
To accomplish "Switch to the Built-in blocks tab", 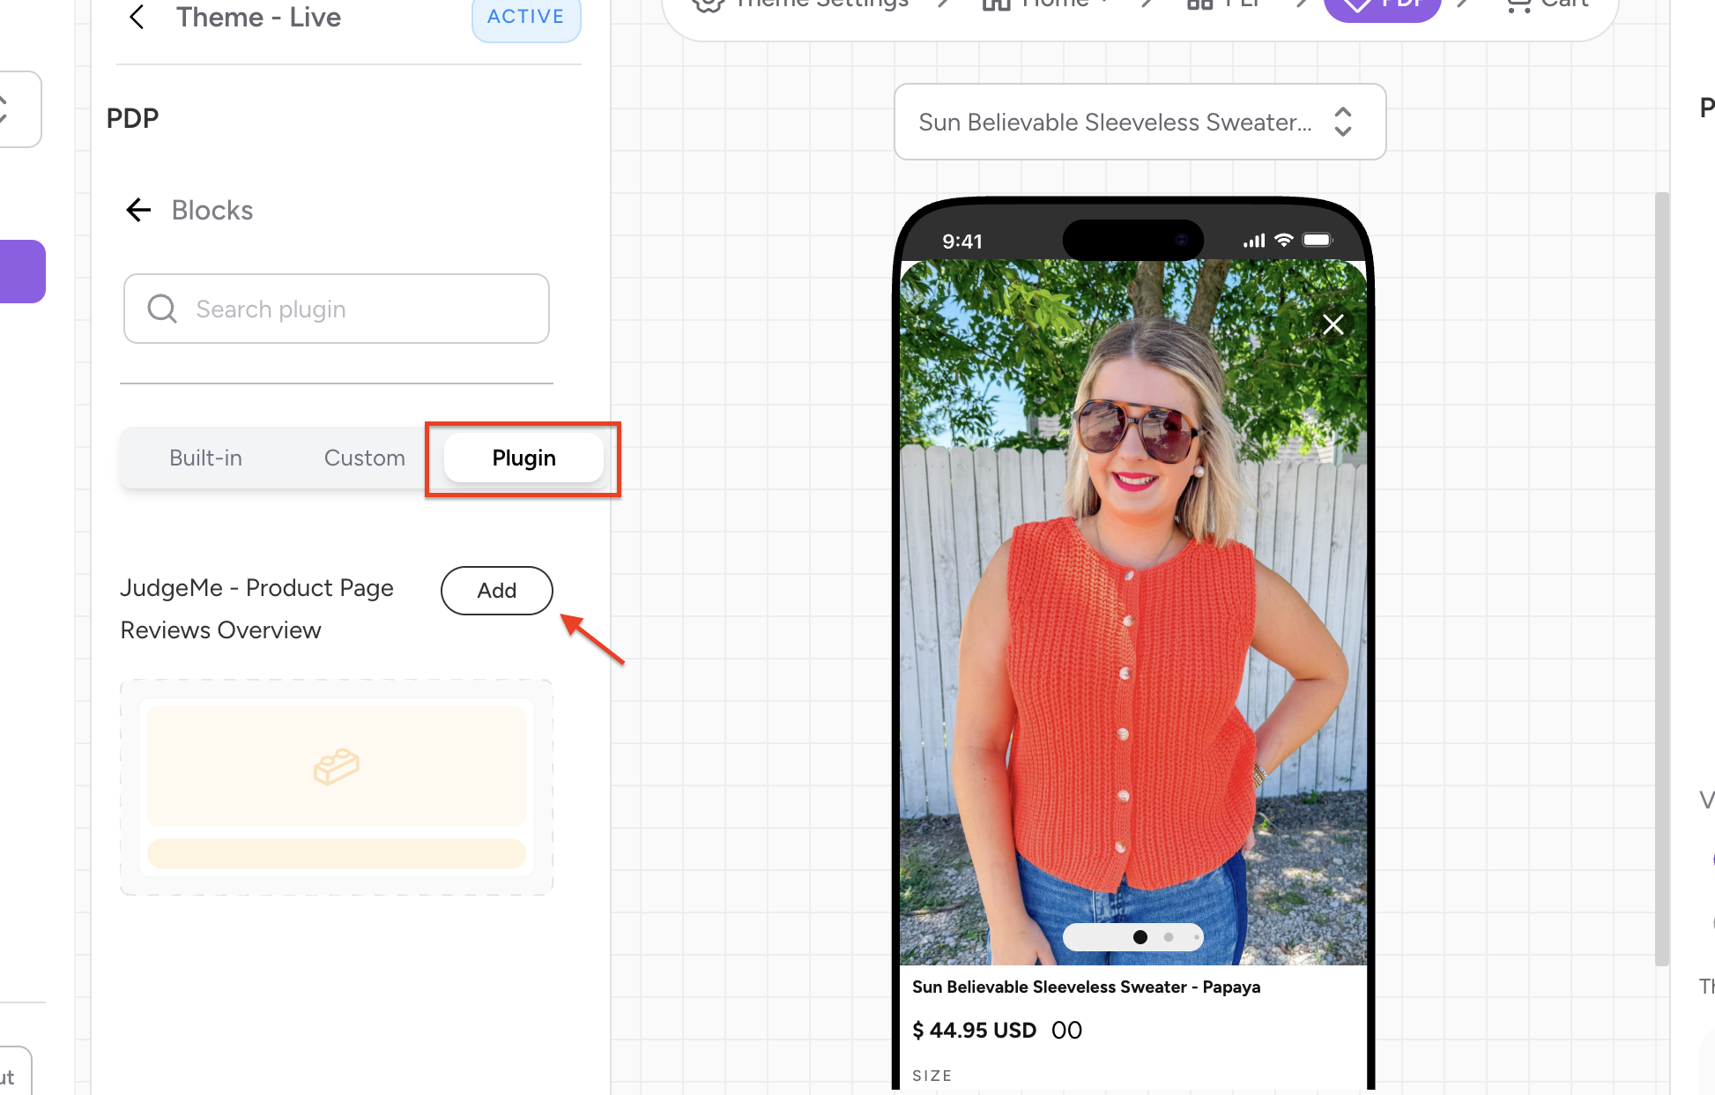I will coord(205,458).
